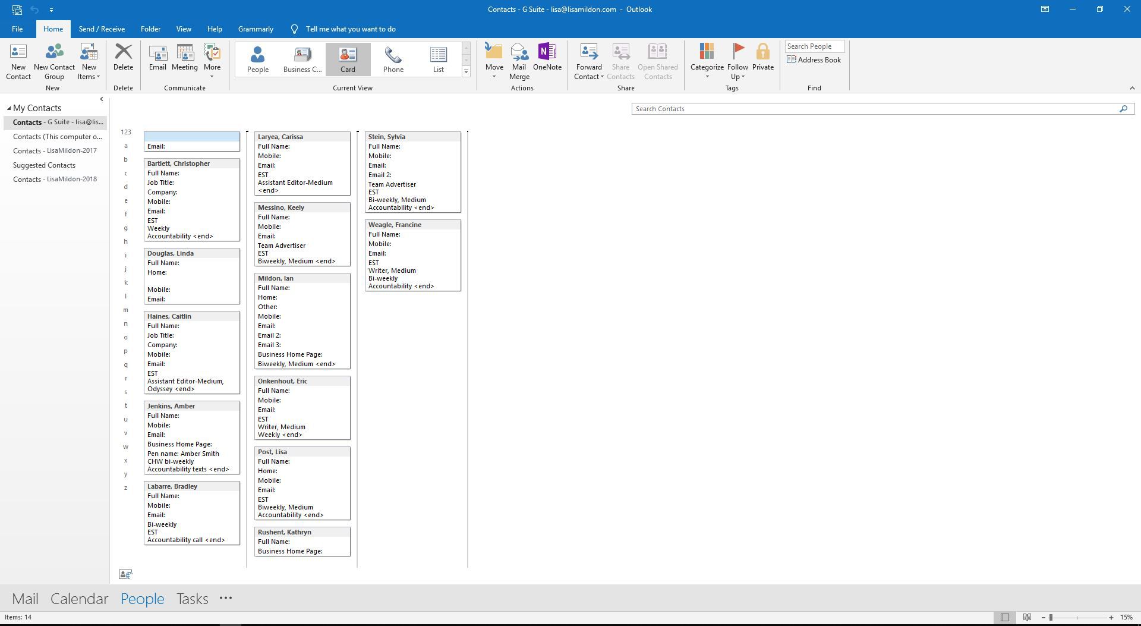Zoom out with minus button
Viewport: 1141px width, 626px height.
(1043, 618)
